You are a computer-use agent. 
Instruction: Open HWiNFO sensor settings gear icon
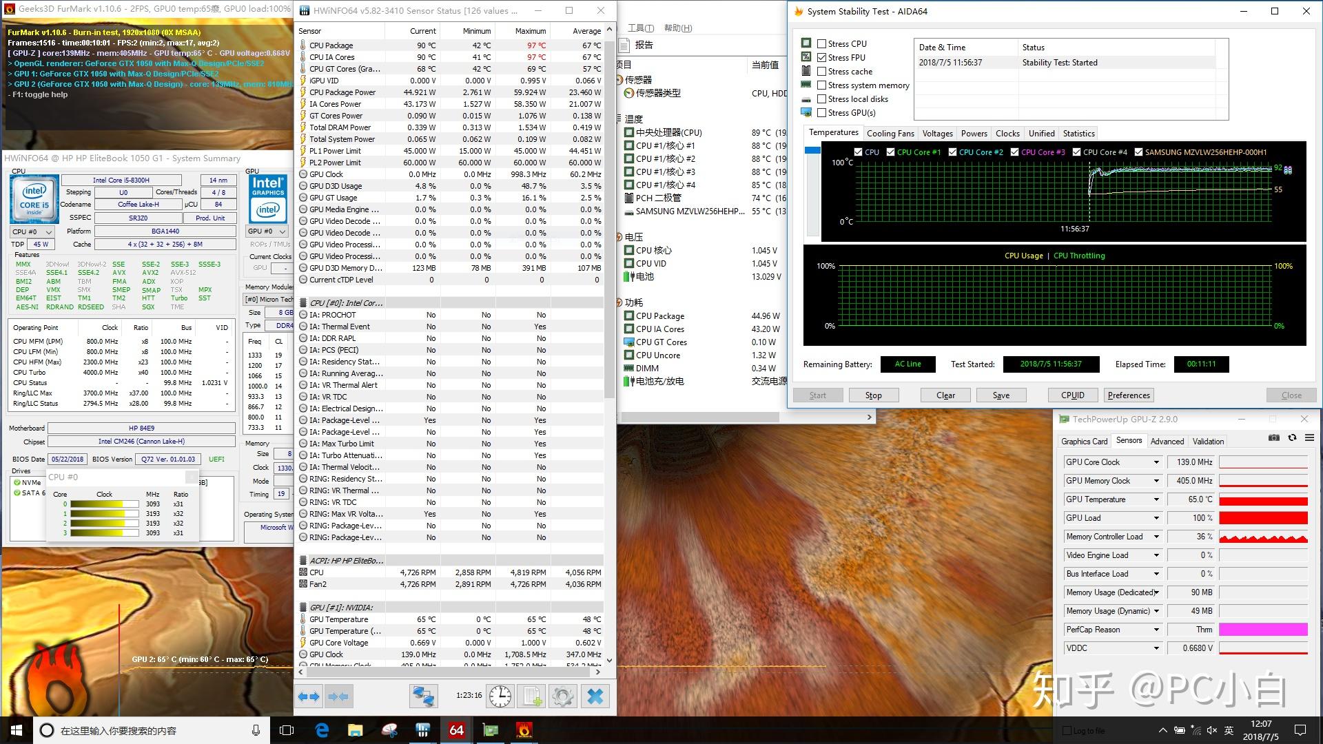563,696
